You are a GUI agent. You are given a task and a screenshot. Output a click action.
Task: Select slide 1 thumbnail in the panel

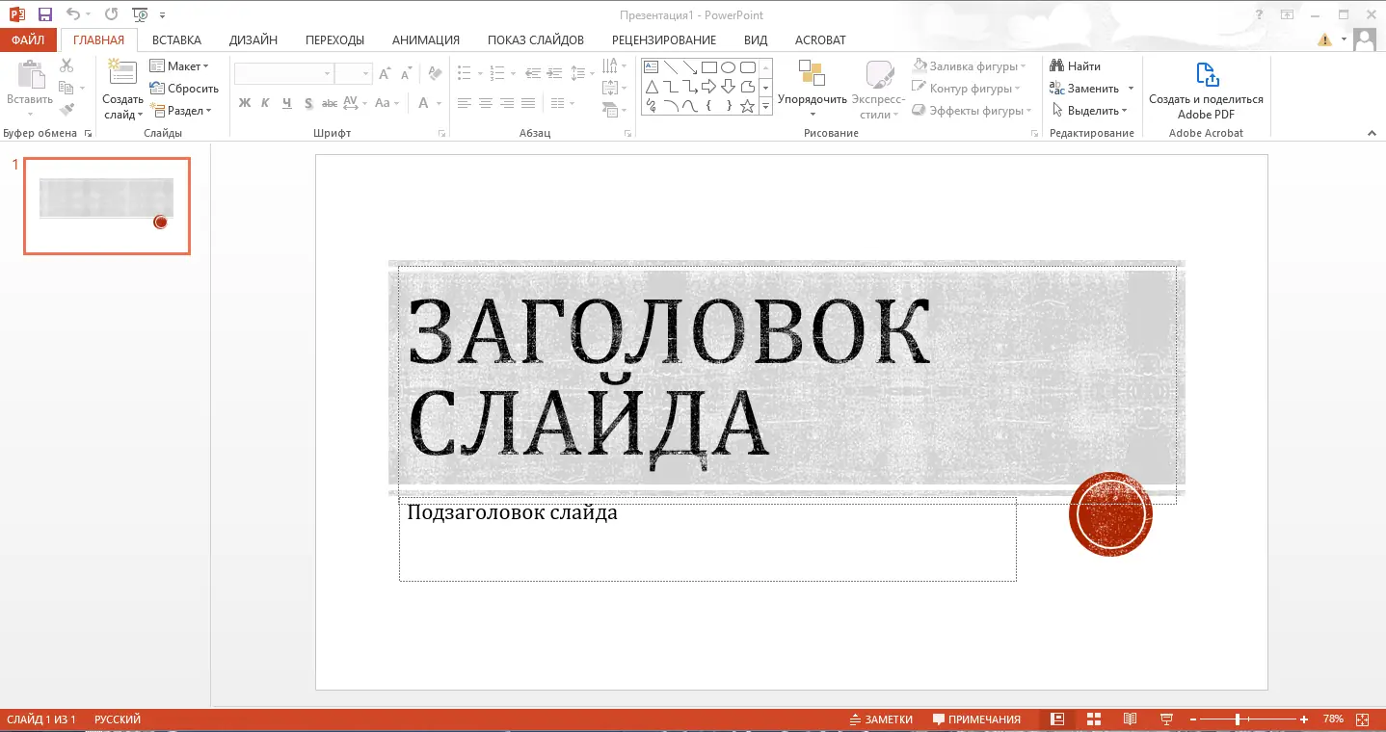[x=106, y=205]
